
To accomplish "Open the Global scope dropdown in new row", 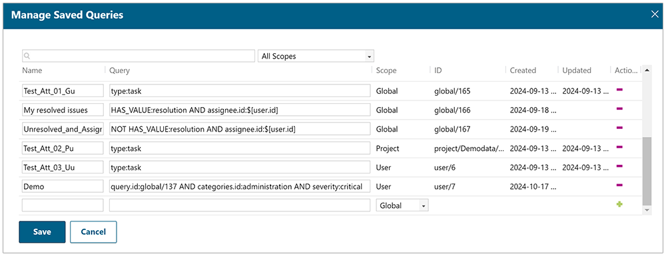I will pyautogui.click(x=402, y=205).
